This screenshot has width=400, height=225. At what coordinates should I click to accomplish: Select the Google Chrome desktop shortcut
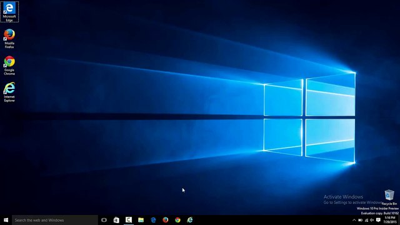tap(9, 66)
